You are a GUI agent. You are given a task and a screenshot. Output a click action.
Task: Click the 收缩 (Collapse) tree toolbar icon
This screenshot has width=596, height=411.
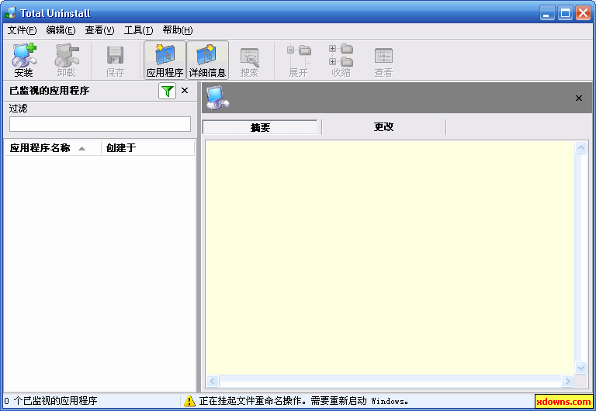point(341,60)
